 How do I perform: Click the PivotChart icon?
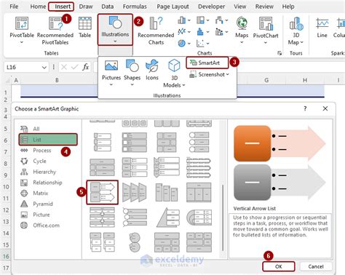266,23
